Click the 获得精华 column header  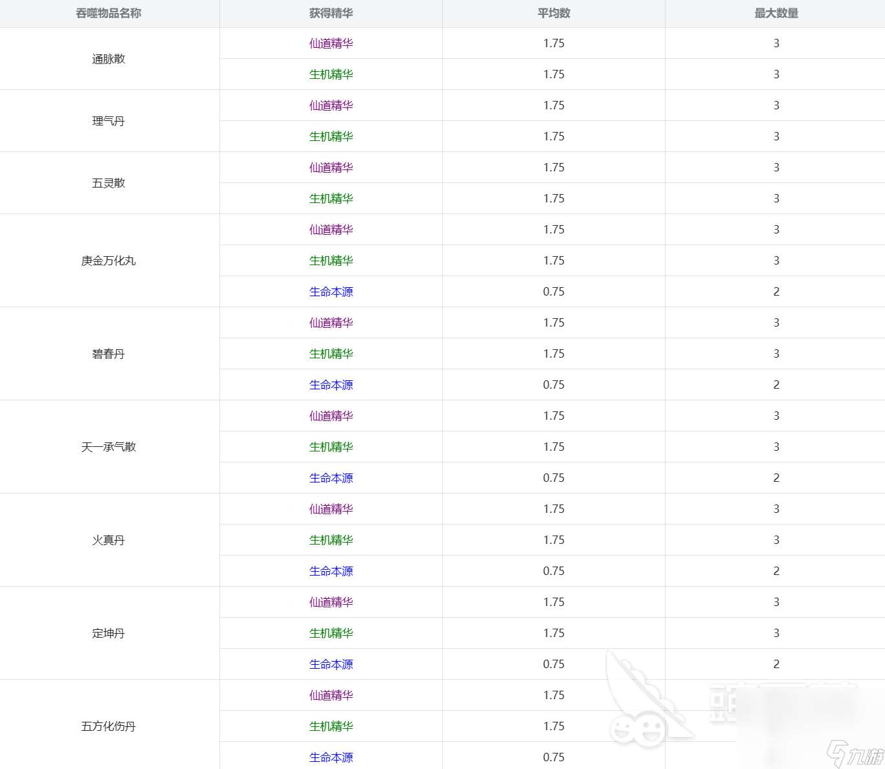point(331,14)
